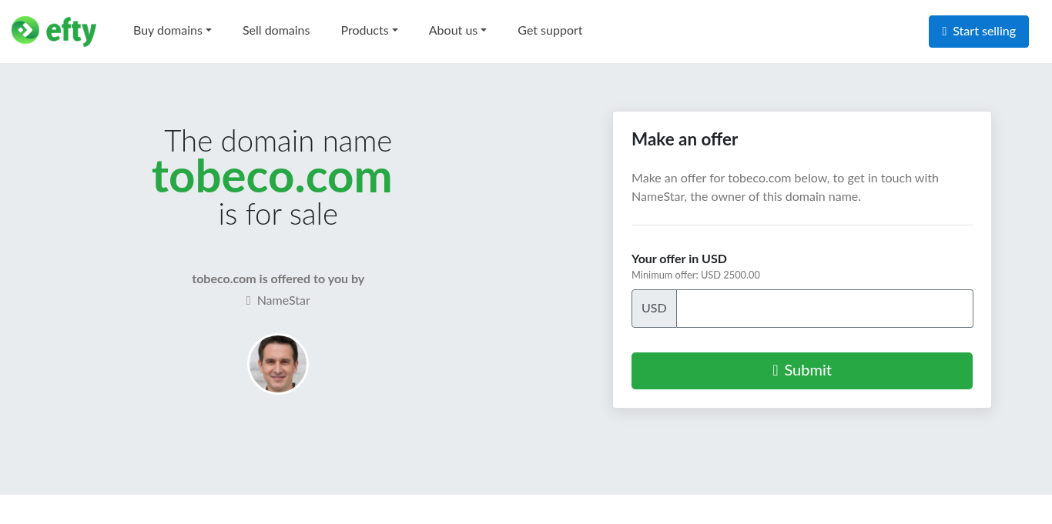Open the Get support link
Screen dimensions: 1052x524
tap(550, 31)
